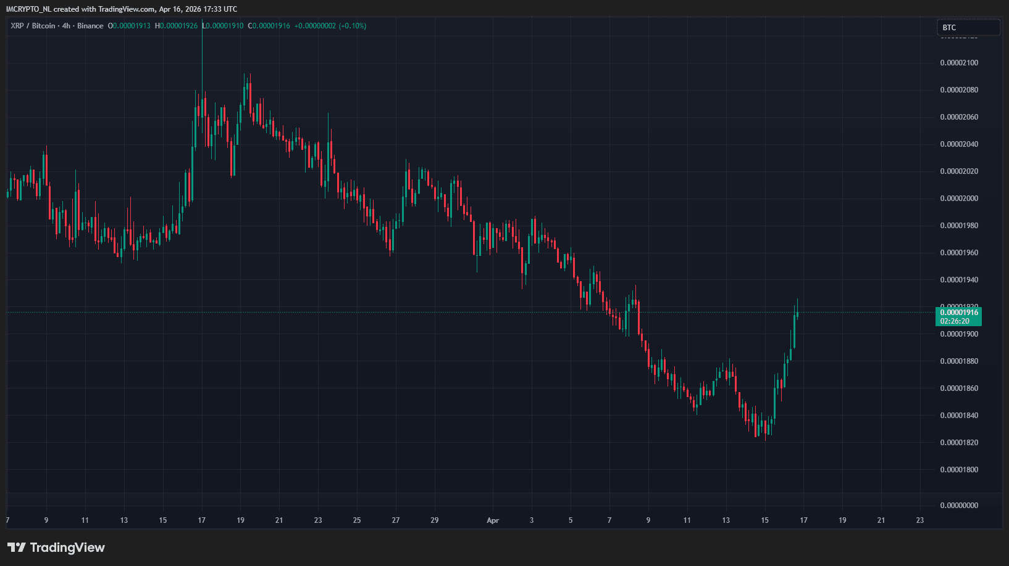Click the dotted current price line
Image resolution: width=1009 pixels, height=566 pixels.
tap(432, 311)
